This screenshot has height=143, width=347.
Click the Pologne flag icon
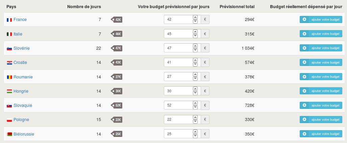(x=9, y=120)
